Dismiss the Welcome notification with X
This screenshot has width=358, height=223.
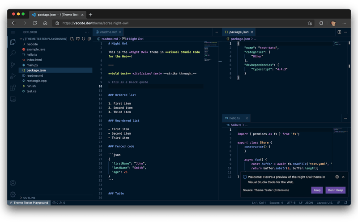tap(343, 177)
